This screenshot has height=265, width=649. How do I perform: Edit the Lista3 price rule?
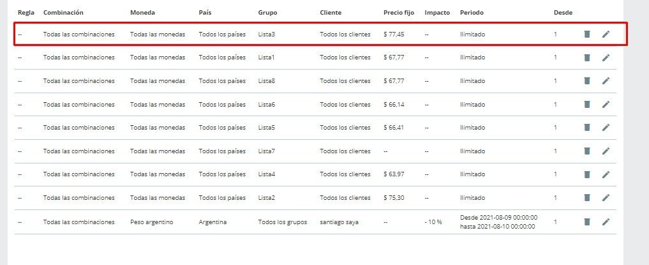click(x=606, y=34)
